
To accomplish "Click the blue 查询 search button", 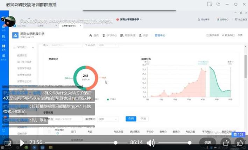I will tap(131, 119).
